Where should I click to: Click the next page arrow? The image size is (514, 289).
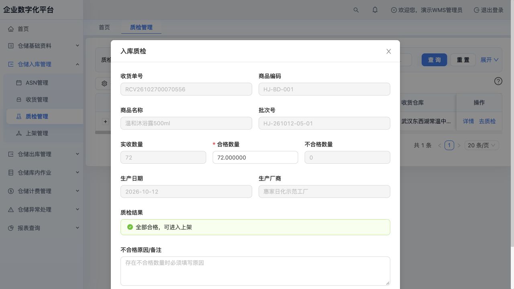tap(459, 145)
